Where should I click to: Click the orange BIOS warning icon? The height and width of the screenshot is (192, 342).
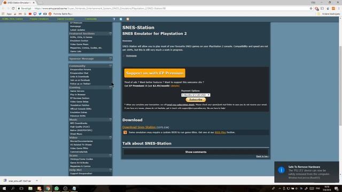tap(125, 132)
